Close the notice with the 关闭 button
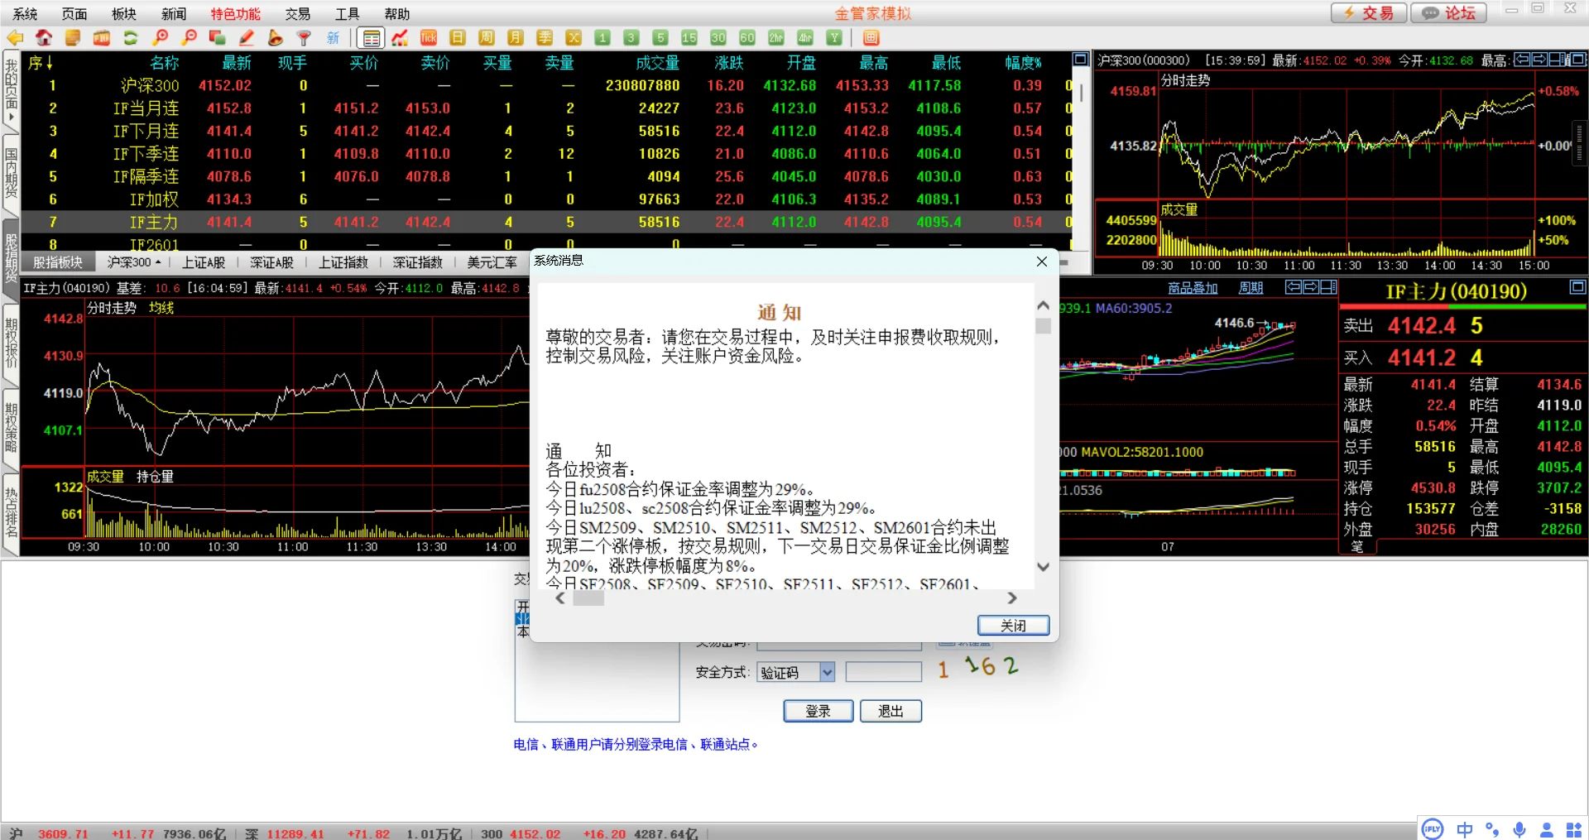This screenshot has width=1589, height=840. (x=1013, y=626)
